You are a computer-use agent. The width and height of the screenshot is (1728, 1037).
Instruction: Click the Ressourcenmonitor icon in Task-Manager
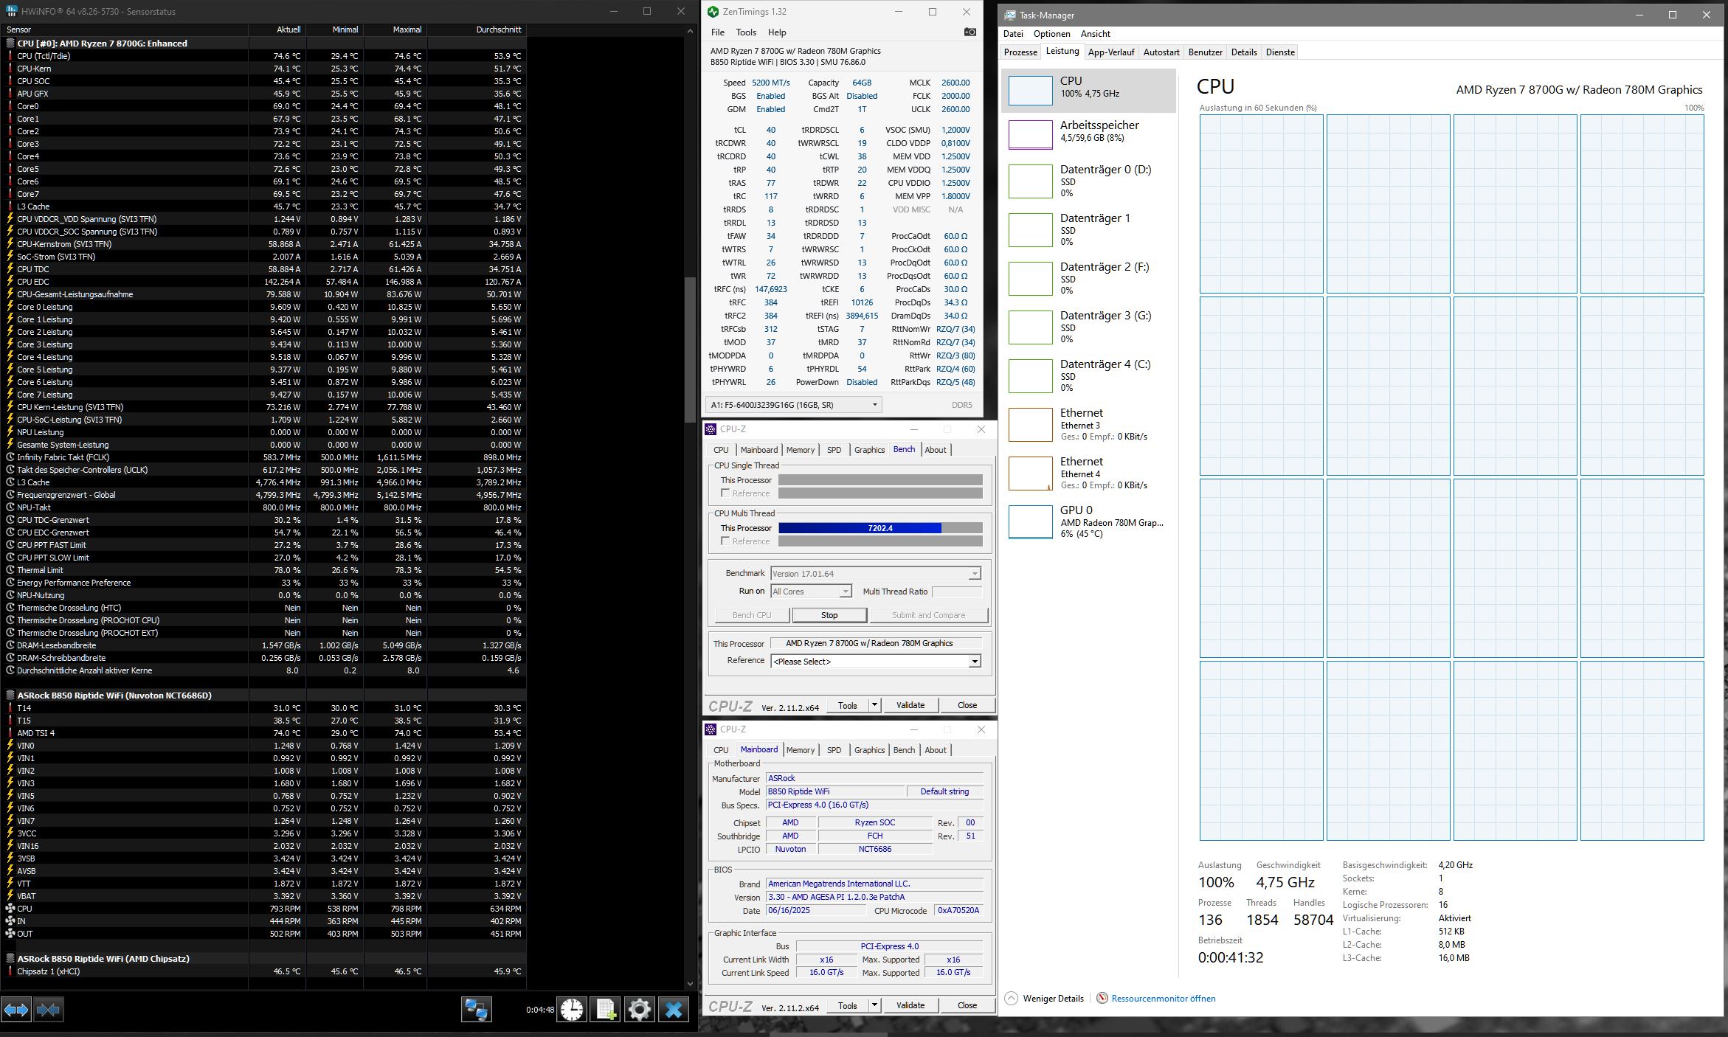coord(1102,998)
